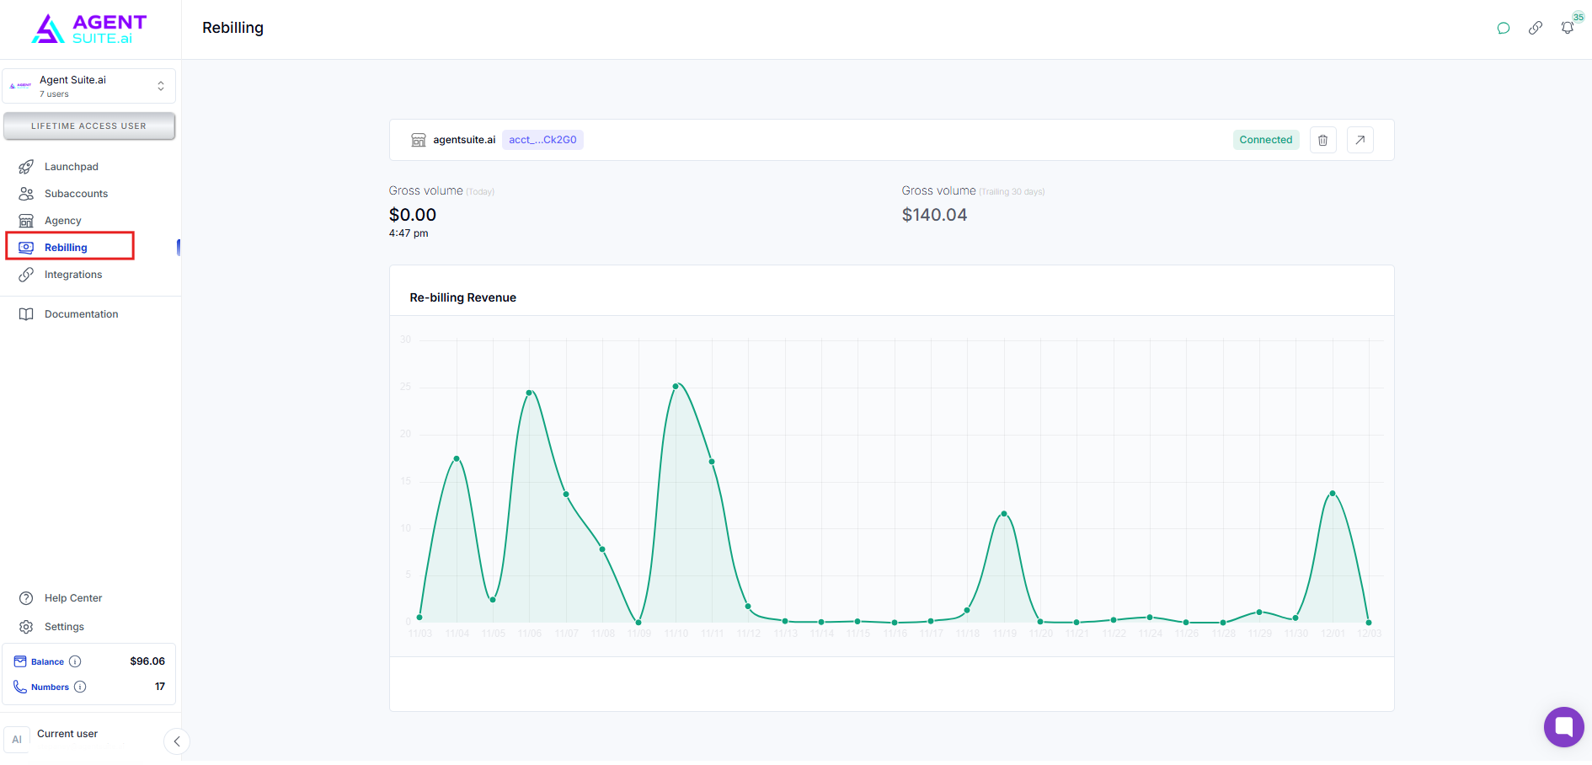Click the agentsuite.ai store icon
The height and width of the screenshot is (765, 1592).
click(x=419, y=140)
